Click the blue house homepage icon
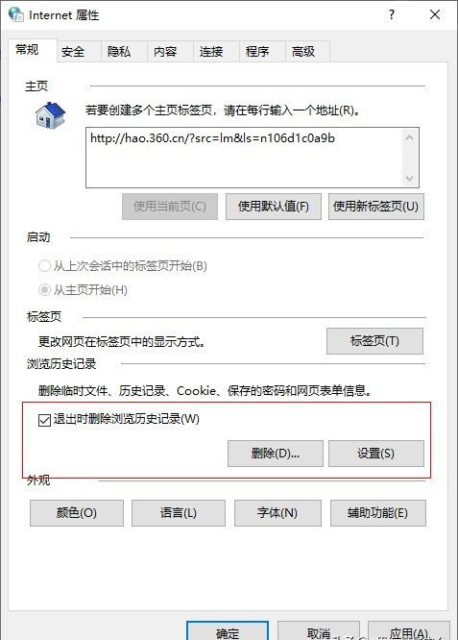Screen dimensions: 458x640 [x=50, y=115]
